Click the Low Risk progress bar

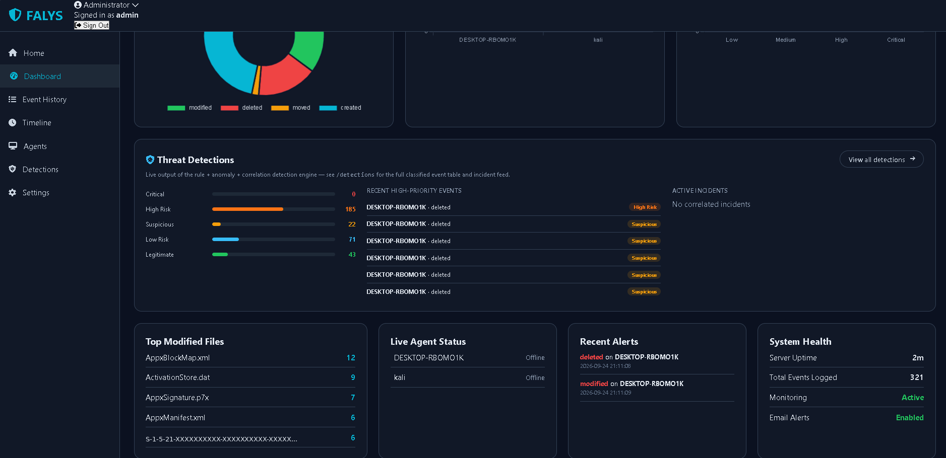pyautogui.click(x=274, y=239)
